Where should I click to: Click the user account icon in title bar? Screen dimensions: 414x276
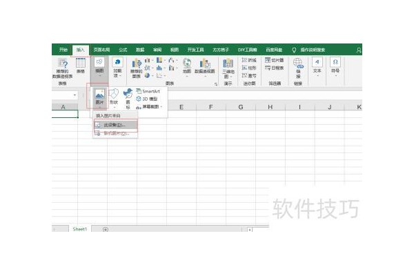(359, 50)
